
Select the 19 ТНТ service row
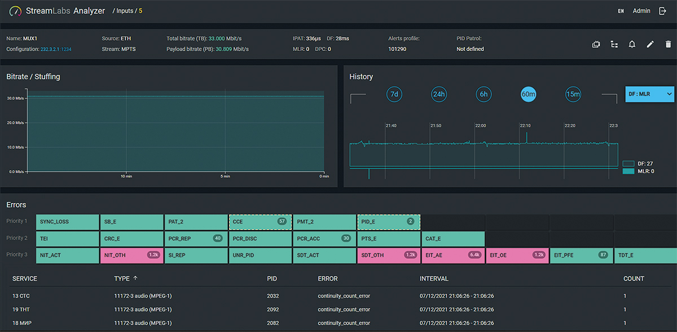[x=338, y=309]
